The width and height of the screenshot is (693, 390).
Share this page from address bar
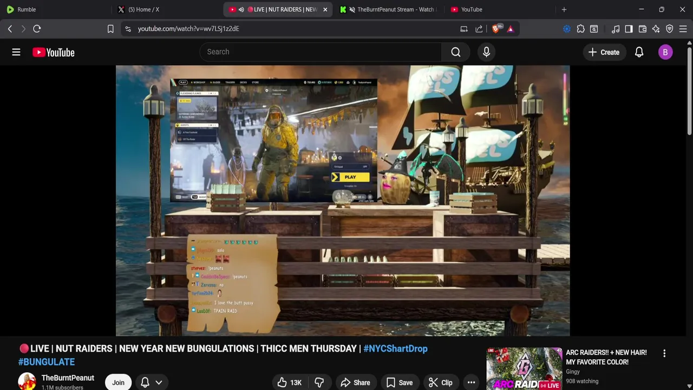[479, 29]
